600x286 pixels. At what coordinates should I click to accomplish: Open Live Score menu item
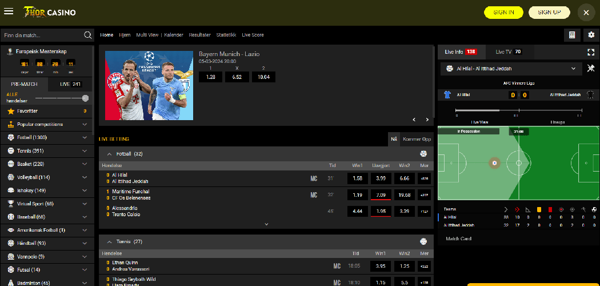point(253,35)
